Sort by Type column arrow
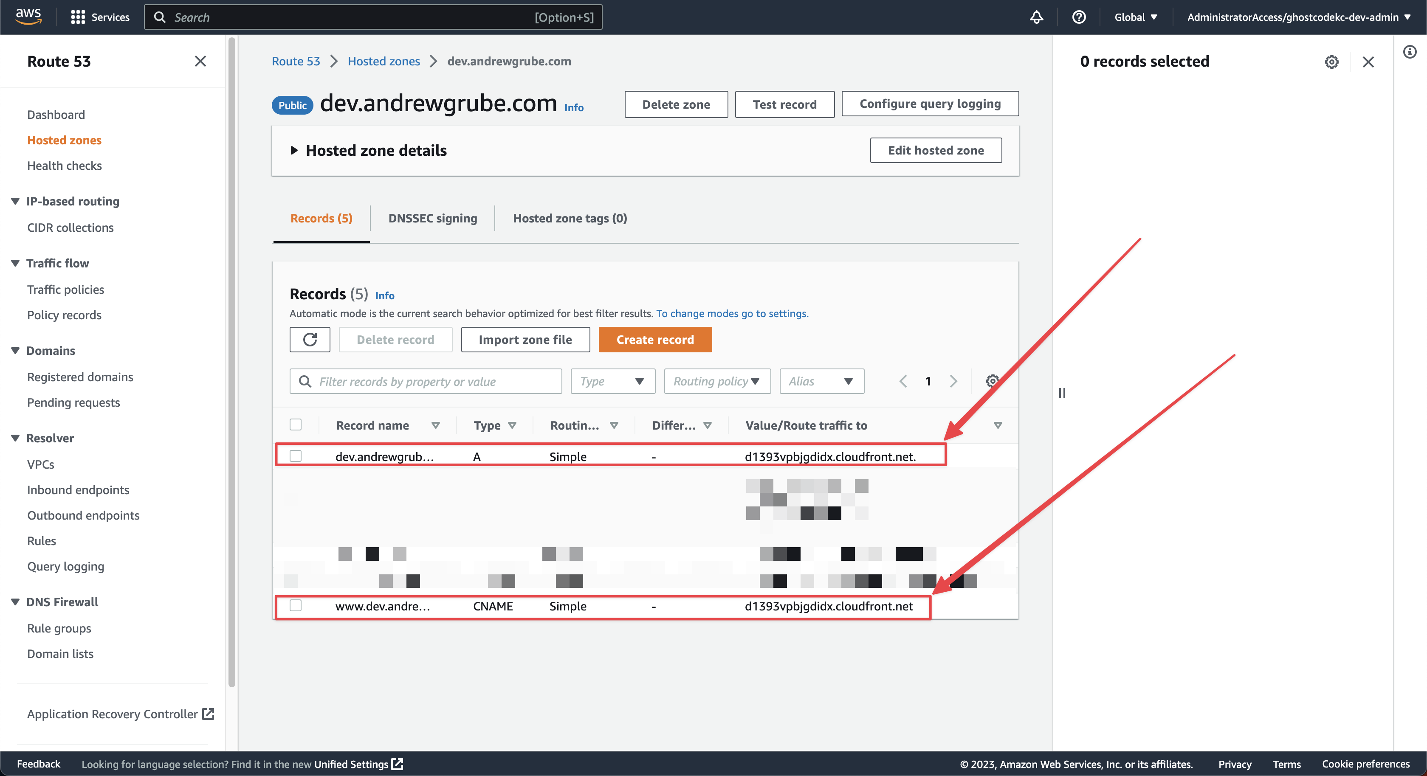Viewport: 1427px width, 776px height. pyautogui.click(x=512, y=425)
